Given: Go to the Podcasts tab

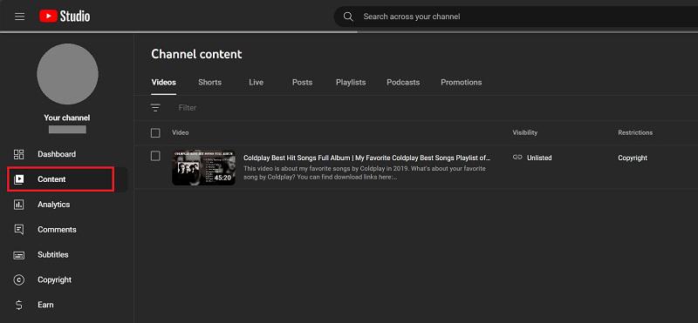Looking at the screenshot, I should (403, 83).
